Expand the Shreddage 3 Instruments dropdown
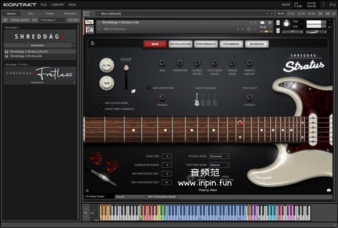Screen dimensions: 338x228 tap(74, 45)
